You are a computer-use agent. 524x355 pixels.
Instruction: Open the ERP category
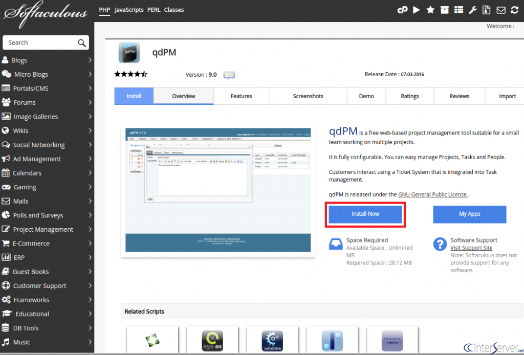[47, 257]
